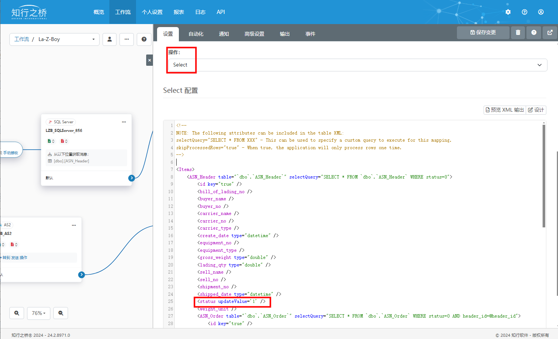This screenshot has width=558, height=339.
Task: Switch to the 自动化 tab
Action: (x=196, y=34)
